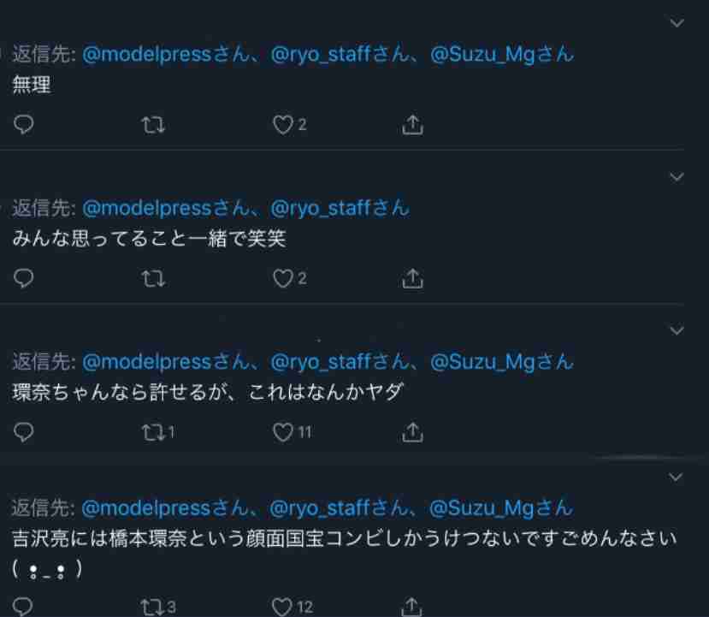Image resolution: width=709 pixels, height=617 pixels.
Task: Like the 無理 tweet
Action: (283, 125)
